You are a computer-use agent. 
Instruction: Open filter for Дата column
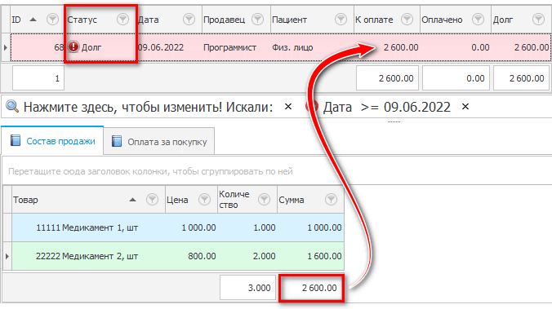click(x=189, y=20)
